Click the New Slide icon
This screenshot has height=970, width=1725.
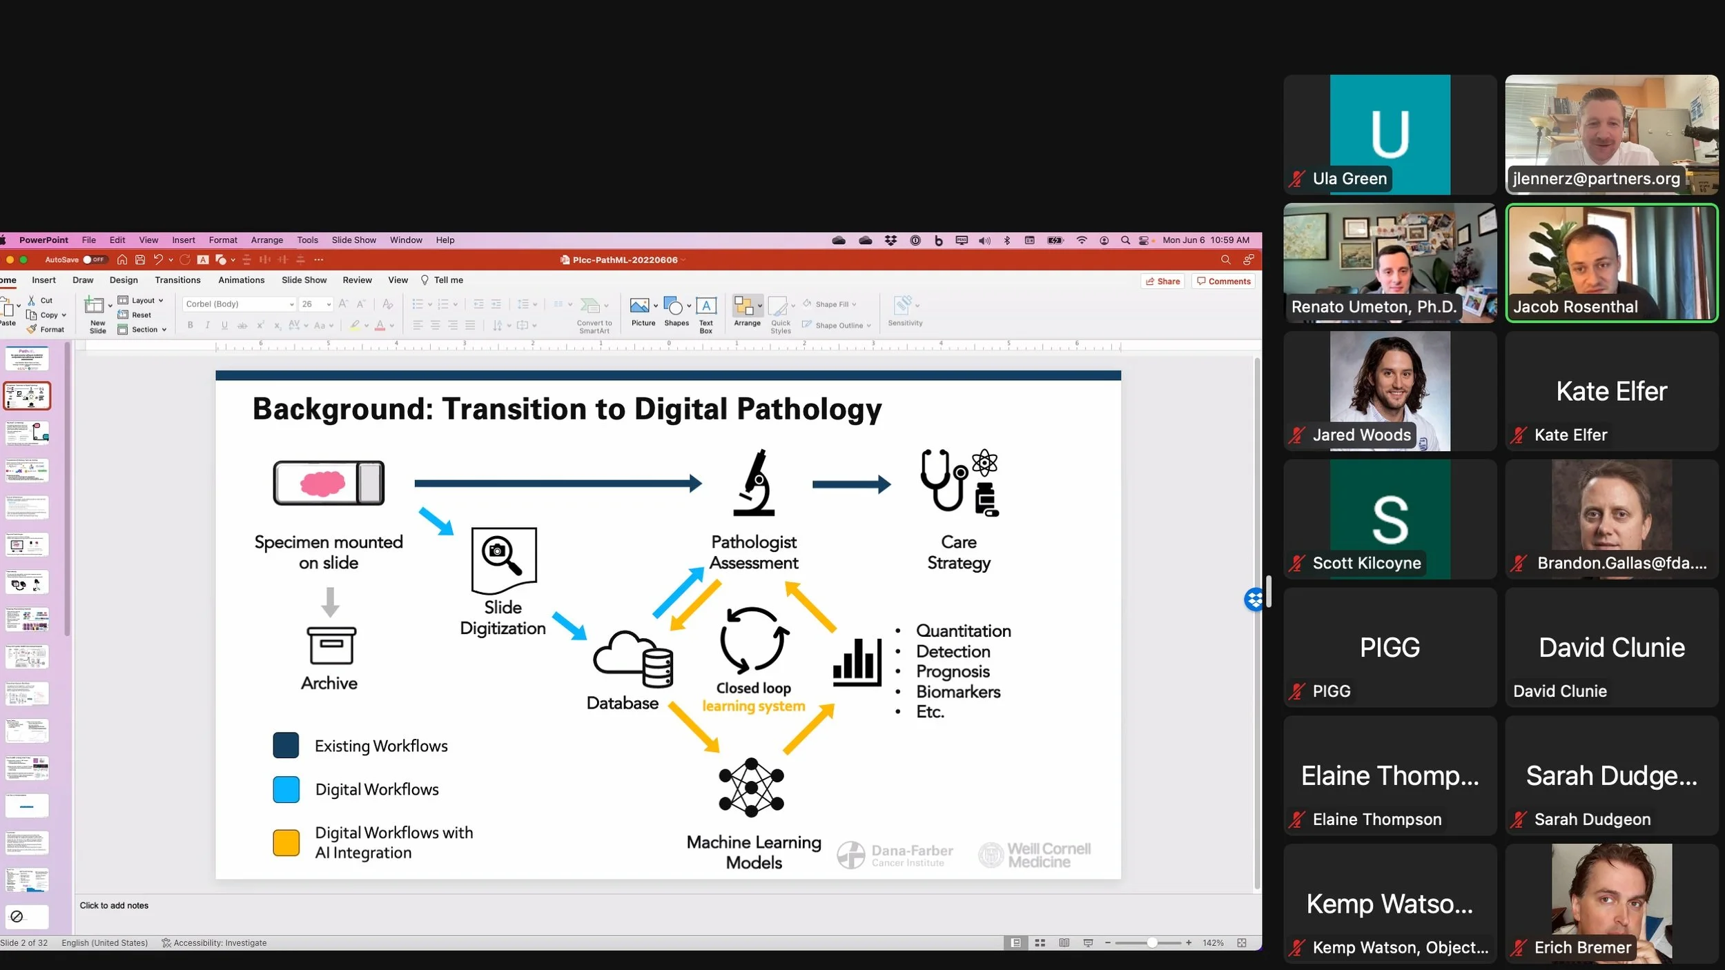pyautogui.click(x=94, y=306)
